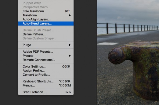Click the Define Brush Preset entry

pos(46,30)
